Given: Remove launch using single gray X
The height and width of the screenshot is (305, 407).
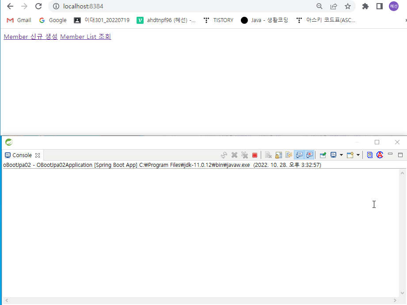Looking at the screenshot, I should click(x=234, y=155).
